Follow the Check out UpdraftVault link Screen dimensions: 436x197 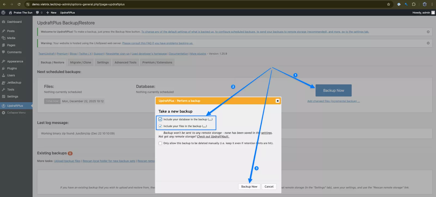(x=213, y=137)
